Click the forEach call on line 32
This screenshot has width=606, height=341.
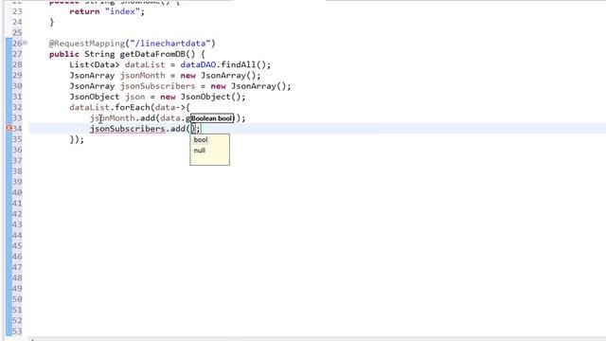[133, 107]
